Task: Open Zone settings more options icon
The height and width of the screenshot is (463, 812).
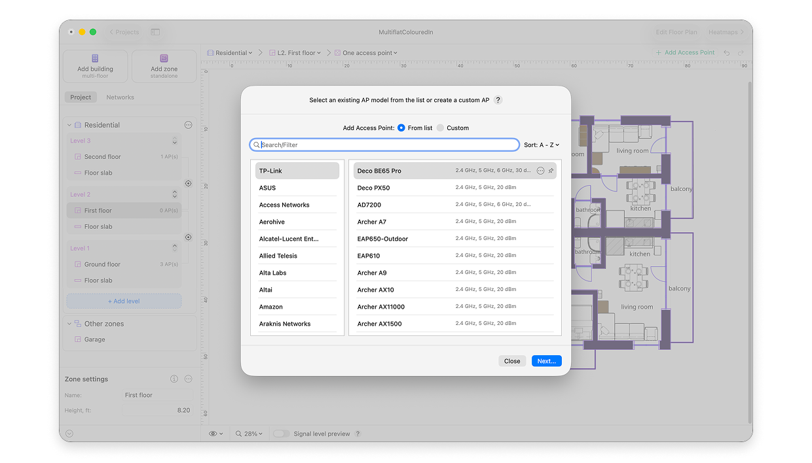Action: pyautogui.click(x=189, y=379)
